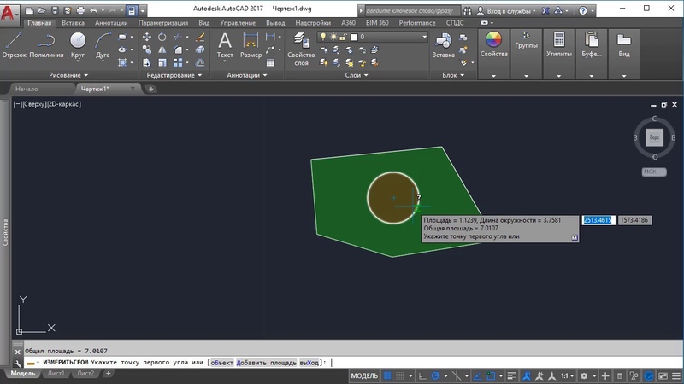Screen dimensions: 684x384
Task: Open the Размер dimension tool
Action: pyautogui.click(x=251, y=45)
